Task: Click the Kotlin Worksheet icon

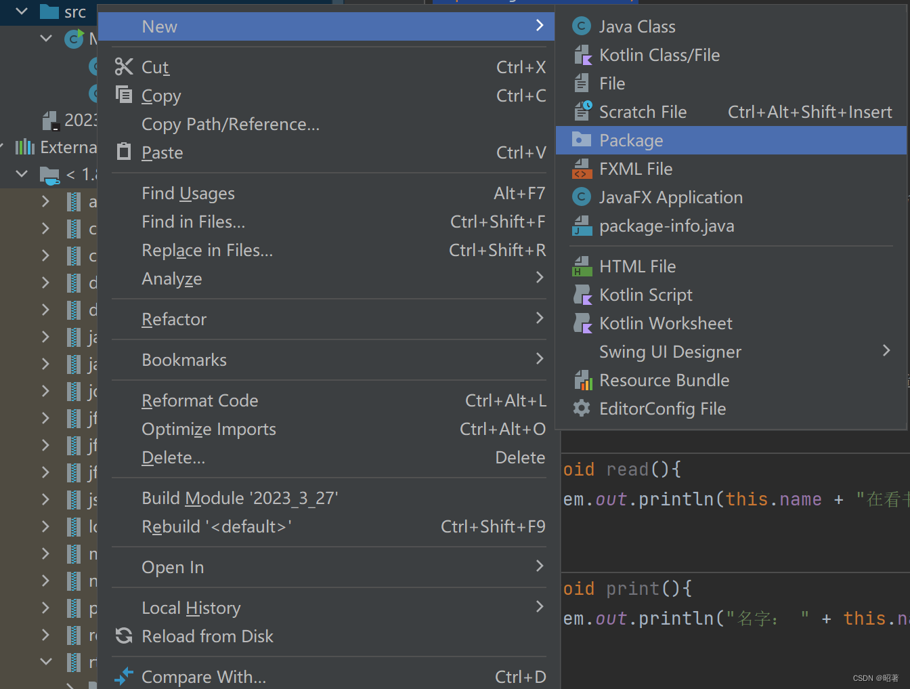Action: 582,323
